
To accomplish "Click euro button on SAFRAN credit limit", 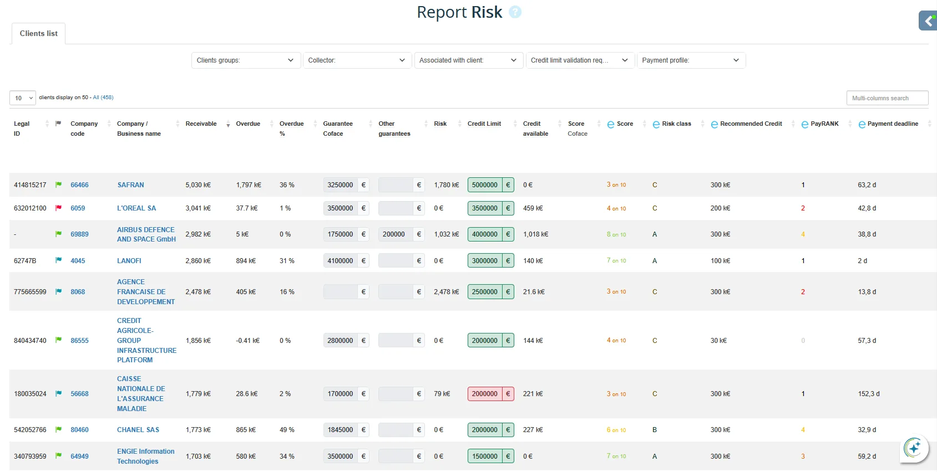I will pyautogui.click(x=508, y=184).
